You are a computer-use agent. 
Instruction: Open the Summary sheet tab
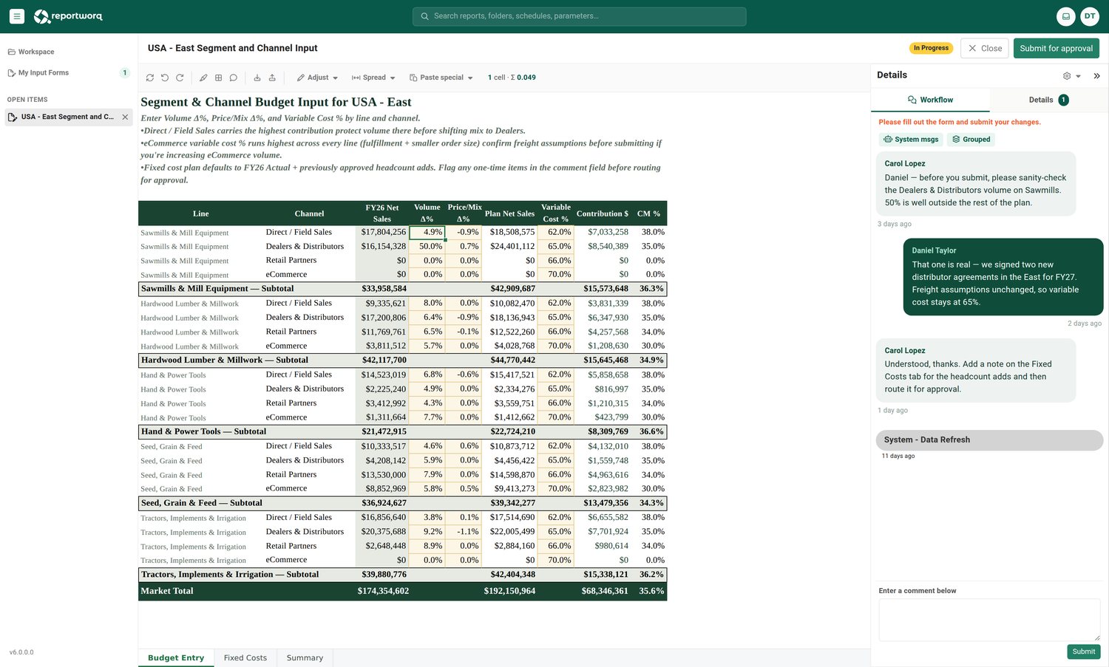pyautogui.click(x=305, y=658)
